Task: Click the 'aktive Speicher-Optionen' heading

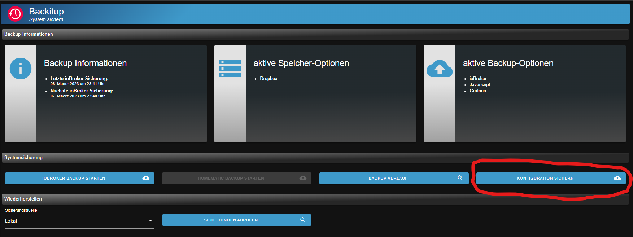Action: pos(301,63)
